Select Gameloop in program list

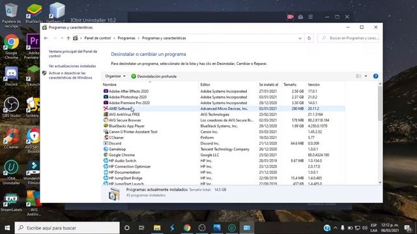223,149
